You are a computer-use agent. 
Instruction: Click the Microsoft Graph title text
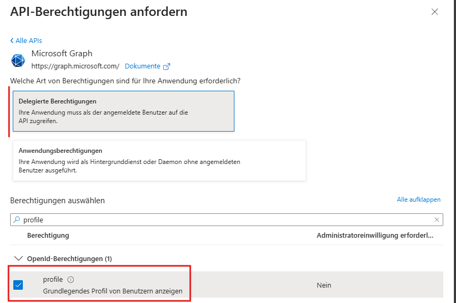coord(62,54)
